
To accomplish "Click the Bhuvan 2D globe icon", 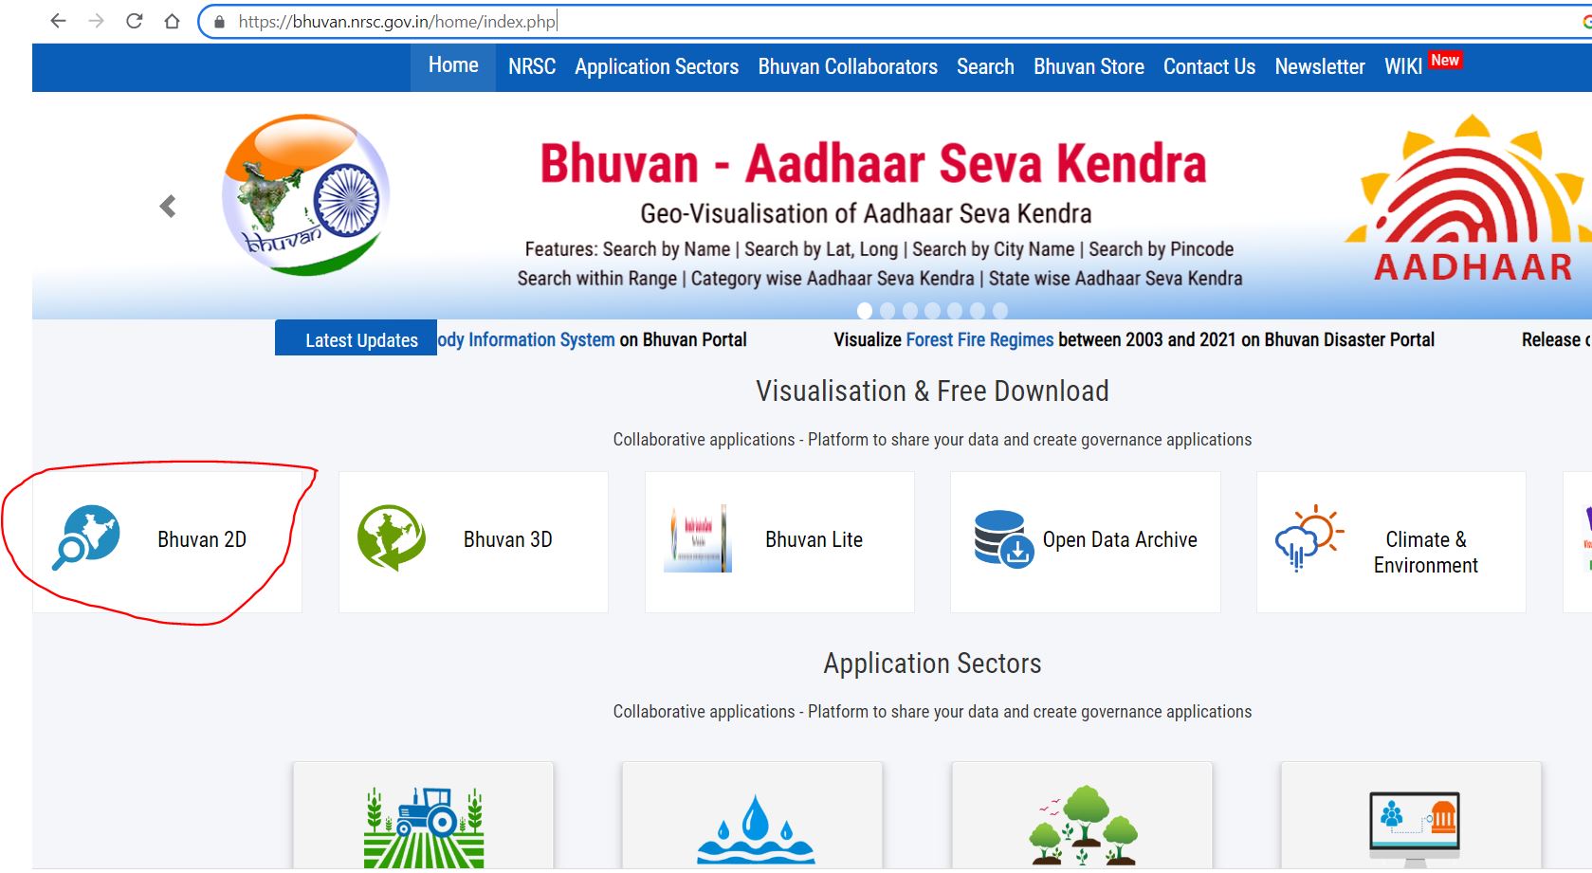I will (x=86, y=537).
